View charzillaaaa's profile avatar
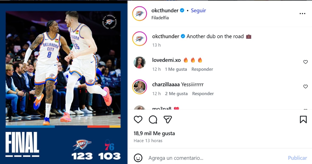The width and height of the screenshot is (312, 164). (140, 87)
